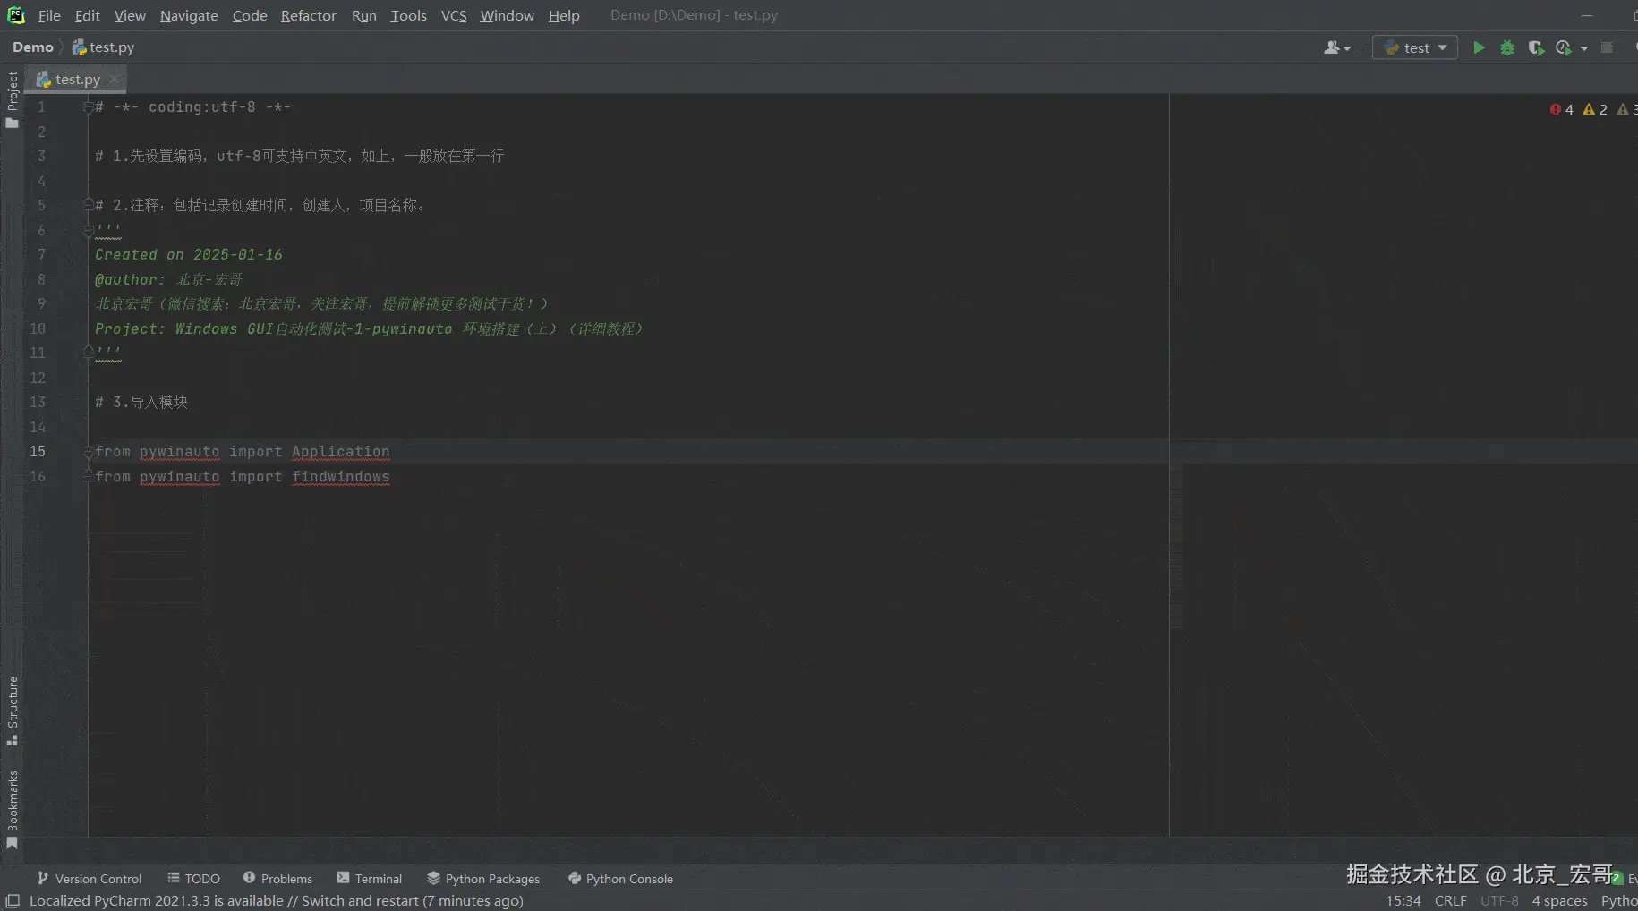Viewport: 1638px width, 911px height.
Task: Click the tool windows quick access icon
Action: [13, 901]
